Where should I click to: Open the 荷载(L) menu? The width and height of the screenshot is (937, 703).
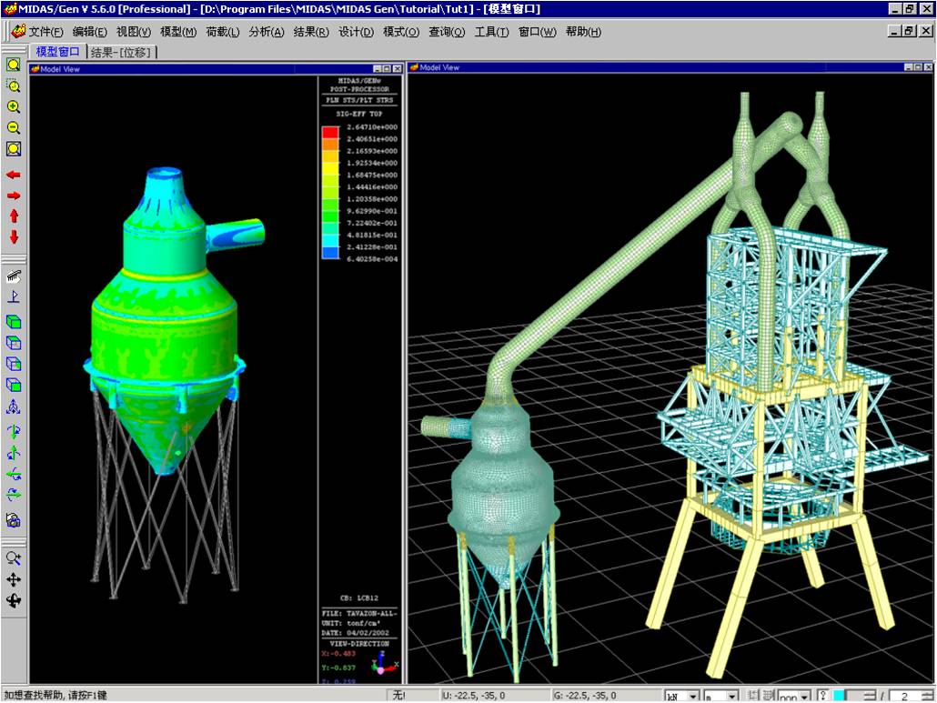point(222,32)
